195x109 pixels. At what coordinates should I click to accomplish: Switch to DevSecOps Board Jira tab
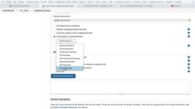tap(97, 6)
